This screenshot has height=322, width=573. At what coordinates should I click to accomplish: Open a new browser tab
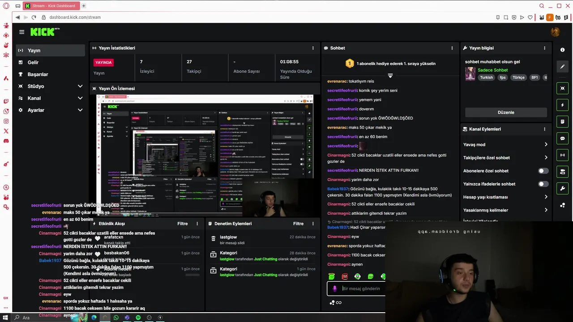(84, 6)
